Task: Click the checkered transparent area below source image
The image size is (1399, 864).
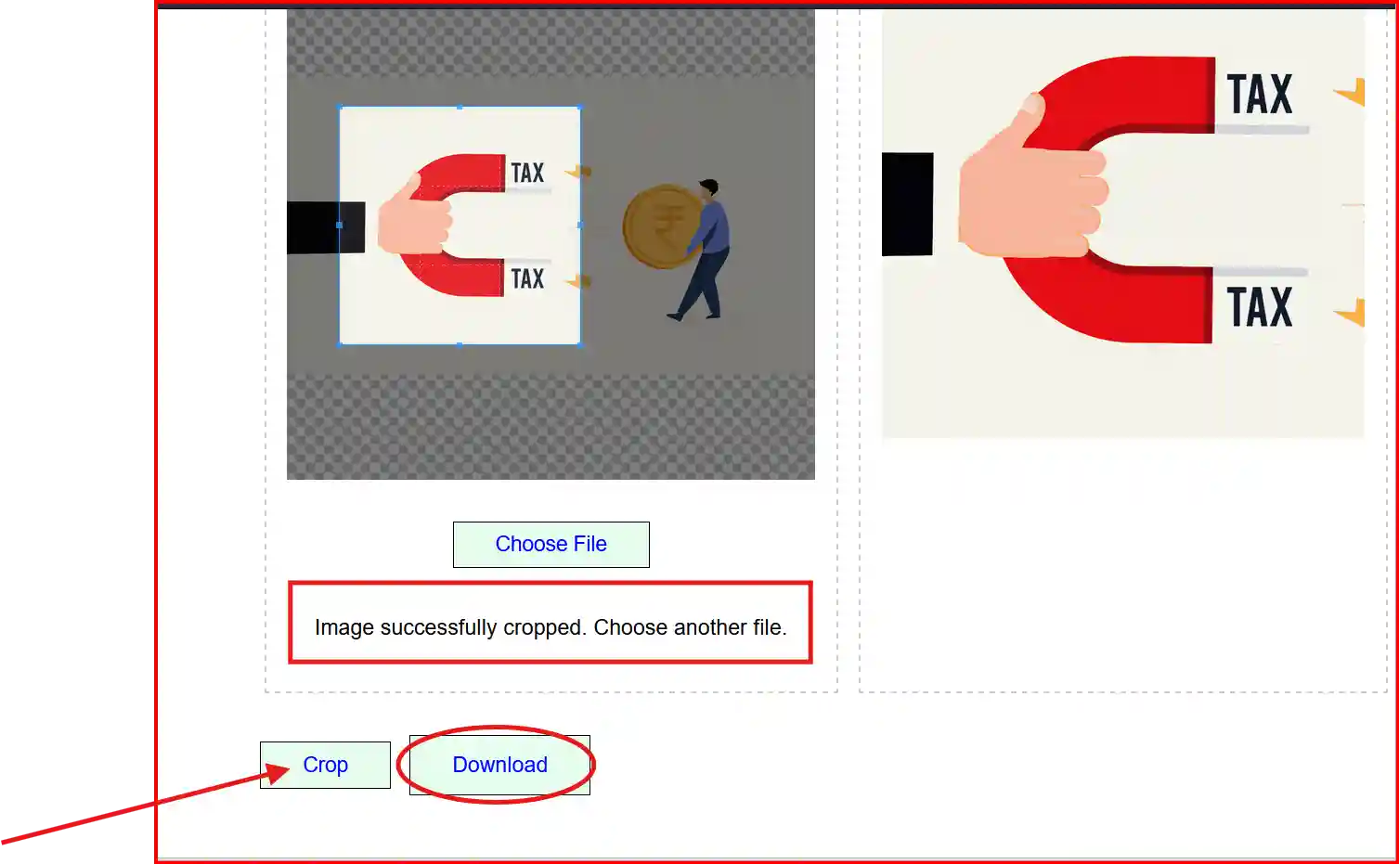Action: [x=551, y=427]
